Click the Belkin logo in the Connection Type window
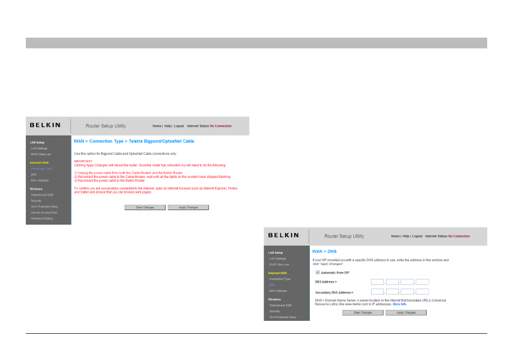513x359 pixels. tap(46, 125)
